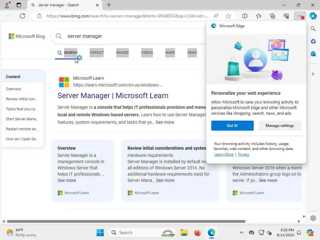This screenshot has height=240, width=320.
Task: Click the horizontal scrollbar thumb
Action: click(126, 222)
